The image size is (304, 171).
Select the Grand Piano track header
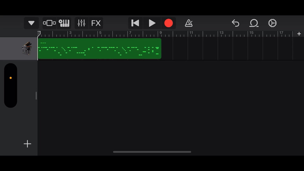[19, 48]
